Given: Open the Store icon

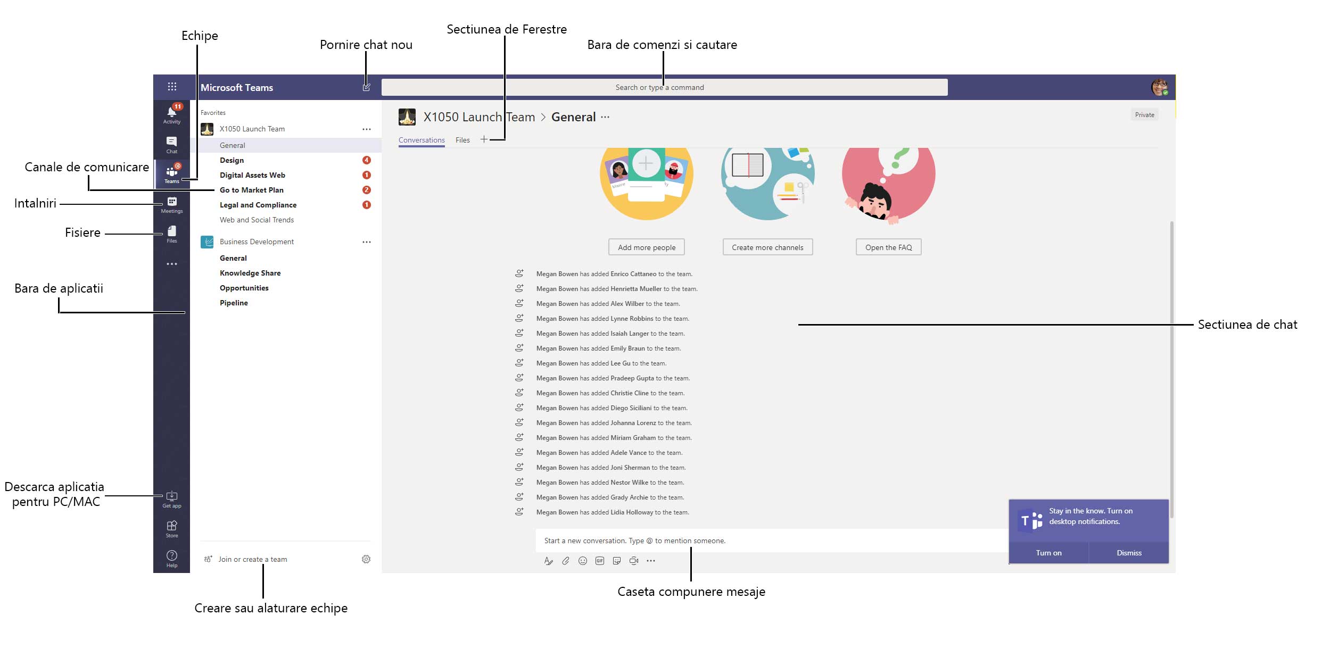Looking at the screenshot, I should click(171, 529).
